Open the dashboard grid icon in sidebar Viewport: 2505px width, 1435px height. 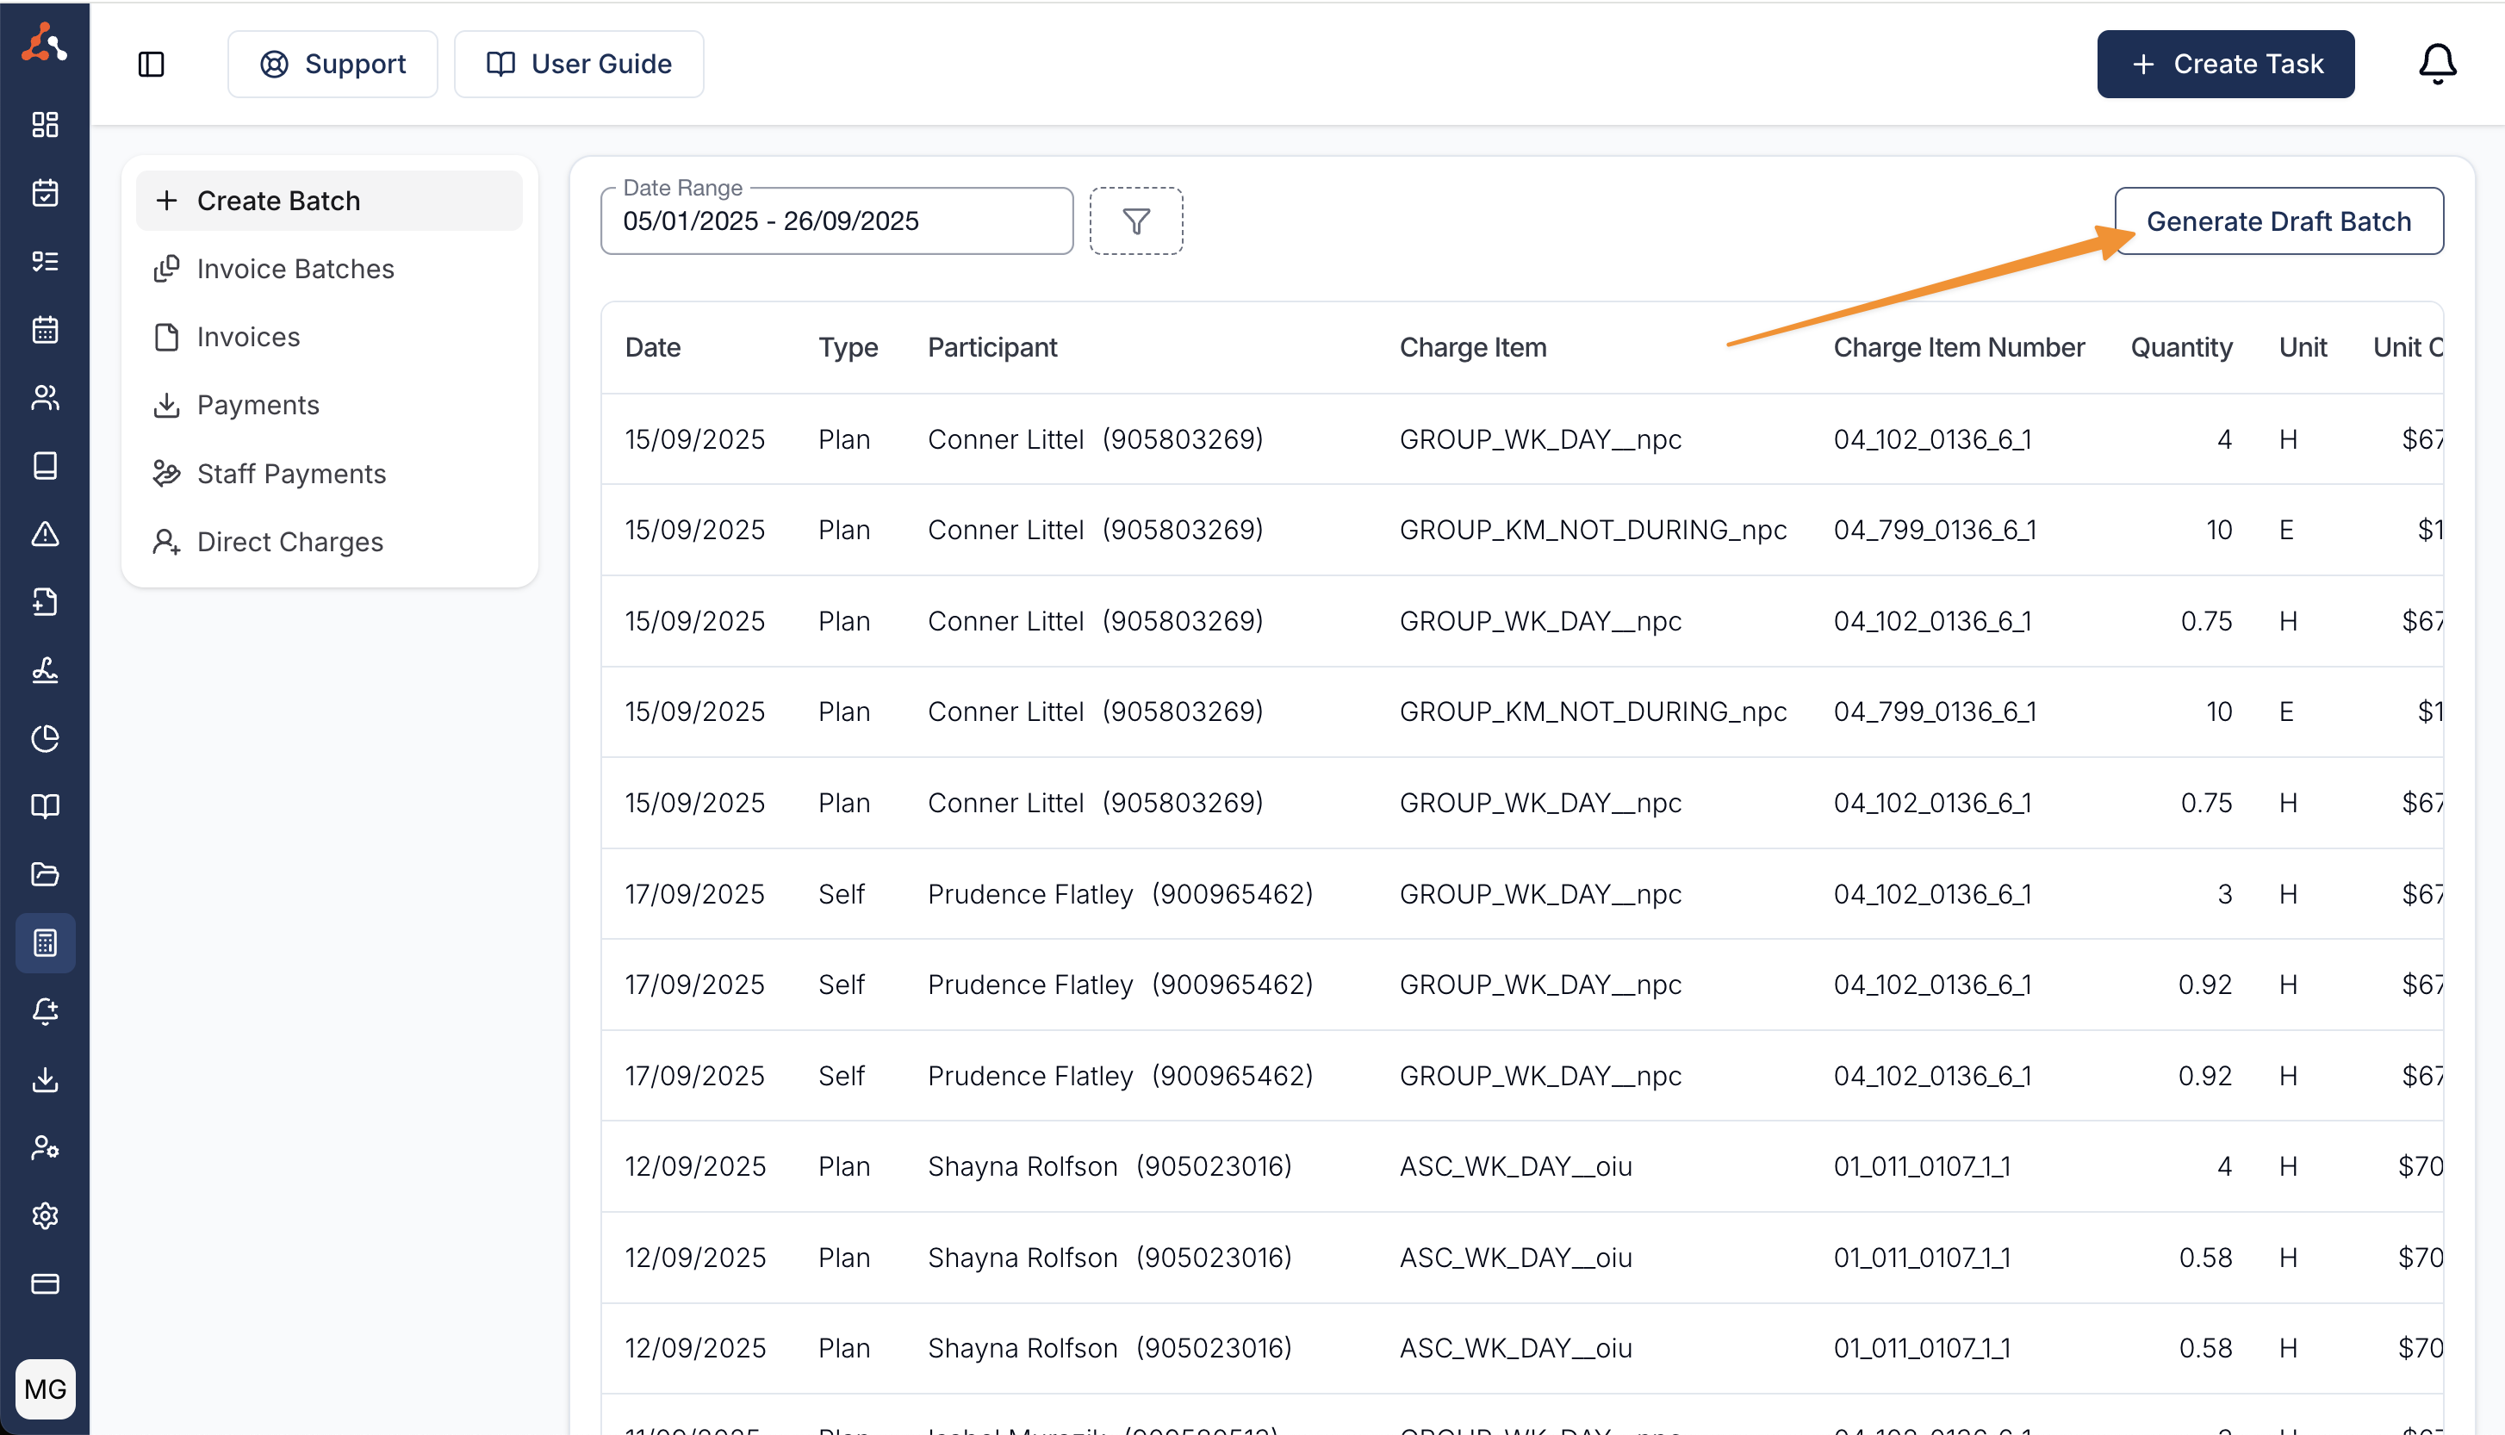click(x=46, y=124)
